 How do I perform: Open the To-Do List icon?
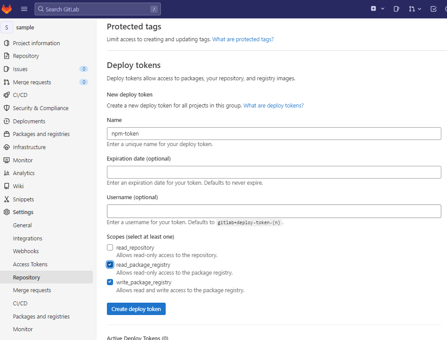(433, 8)
